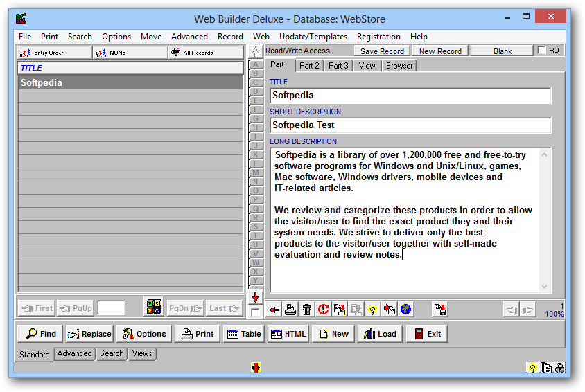This screenshot has height=392, width=585.
Task: Click the red left-arrow icon in the record toolbar
Action: coord(274,310)
